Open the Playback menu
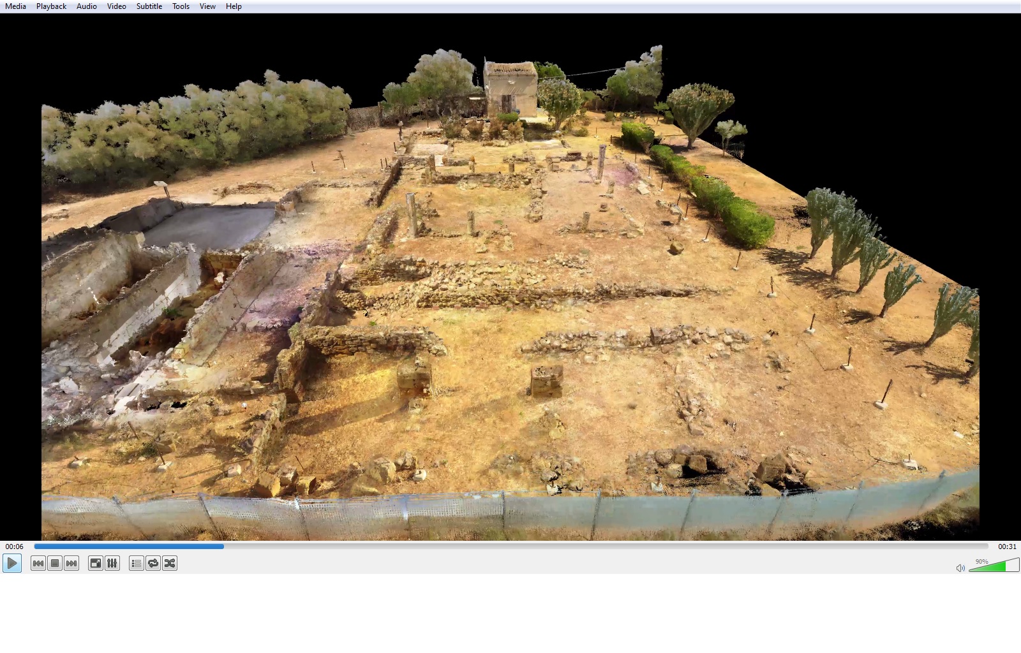1021x653 pixels. click(x=51, y=6)
